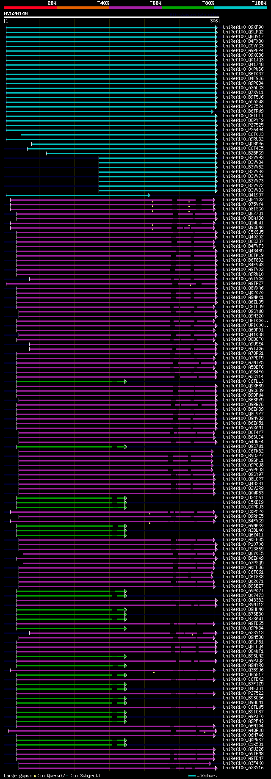
Task: Select the UniRef100_A9RU32 label
Action: coord(243,139)
